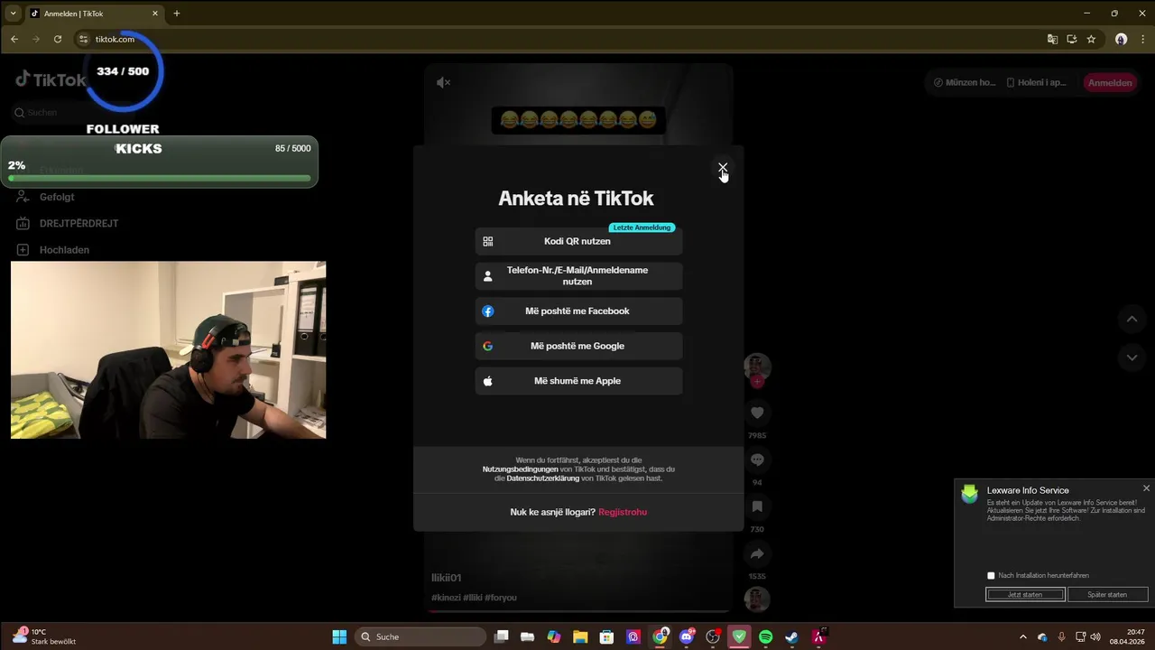Click the translate page icon

click(1052, 39)
